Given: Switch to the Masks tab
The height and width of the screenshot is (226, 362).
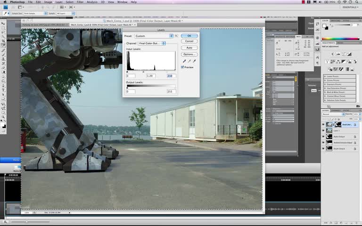Looking at the screenshot, I should [340, 43].
